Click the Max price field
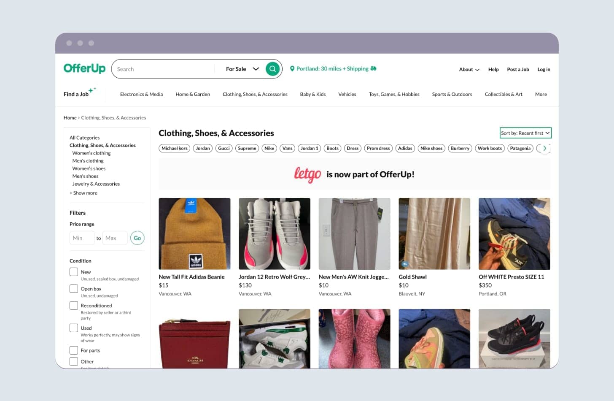 tap(115, 238)
